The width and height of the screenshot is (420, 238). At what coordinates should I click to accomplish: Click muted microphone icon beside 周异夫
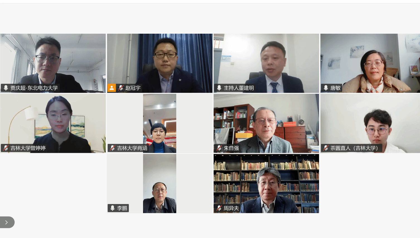[219, 208]
